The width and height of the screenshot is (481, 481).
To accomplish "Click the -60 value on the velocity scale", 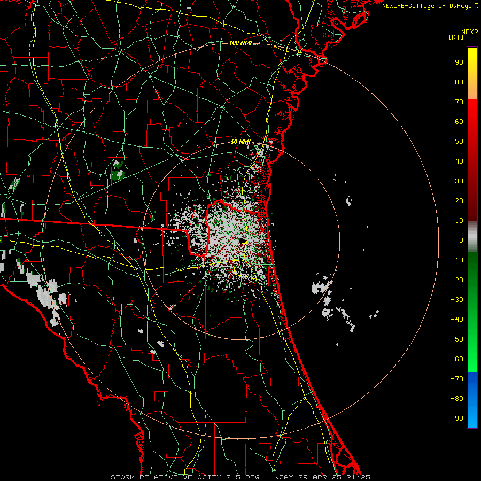I will [x=457, y=359].
